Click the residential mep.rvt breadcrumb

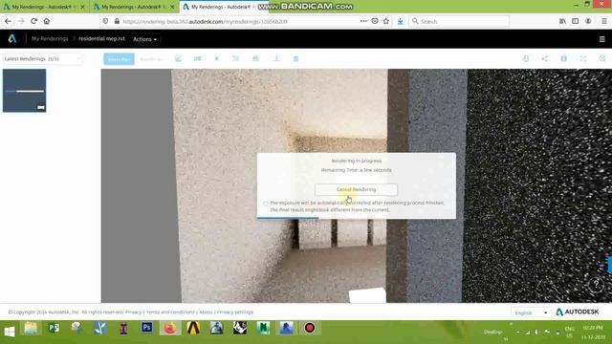[101, 38]
